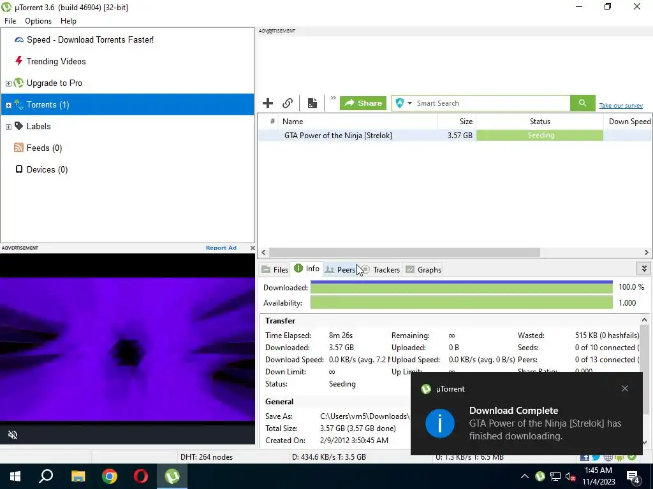The image size is (653, 489).
Task: Click the green Share button
Action: coord(363,103)
